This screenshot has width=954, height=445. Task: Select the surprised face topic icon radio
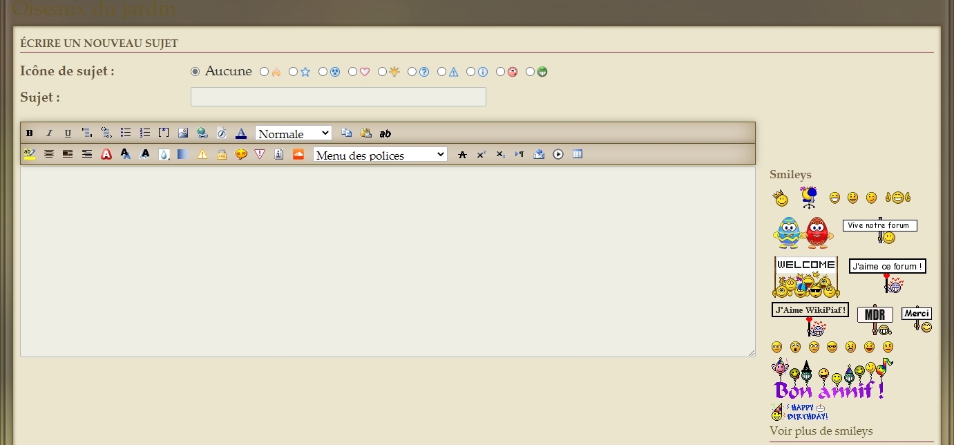coord(323,71)
